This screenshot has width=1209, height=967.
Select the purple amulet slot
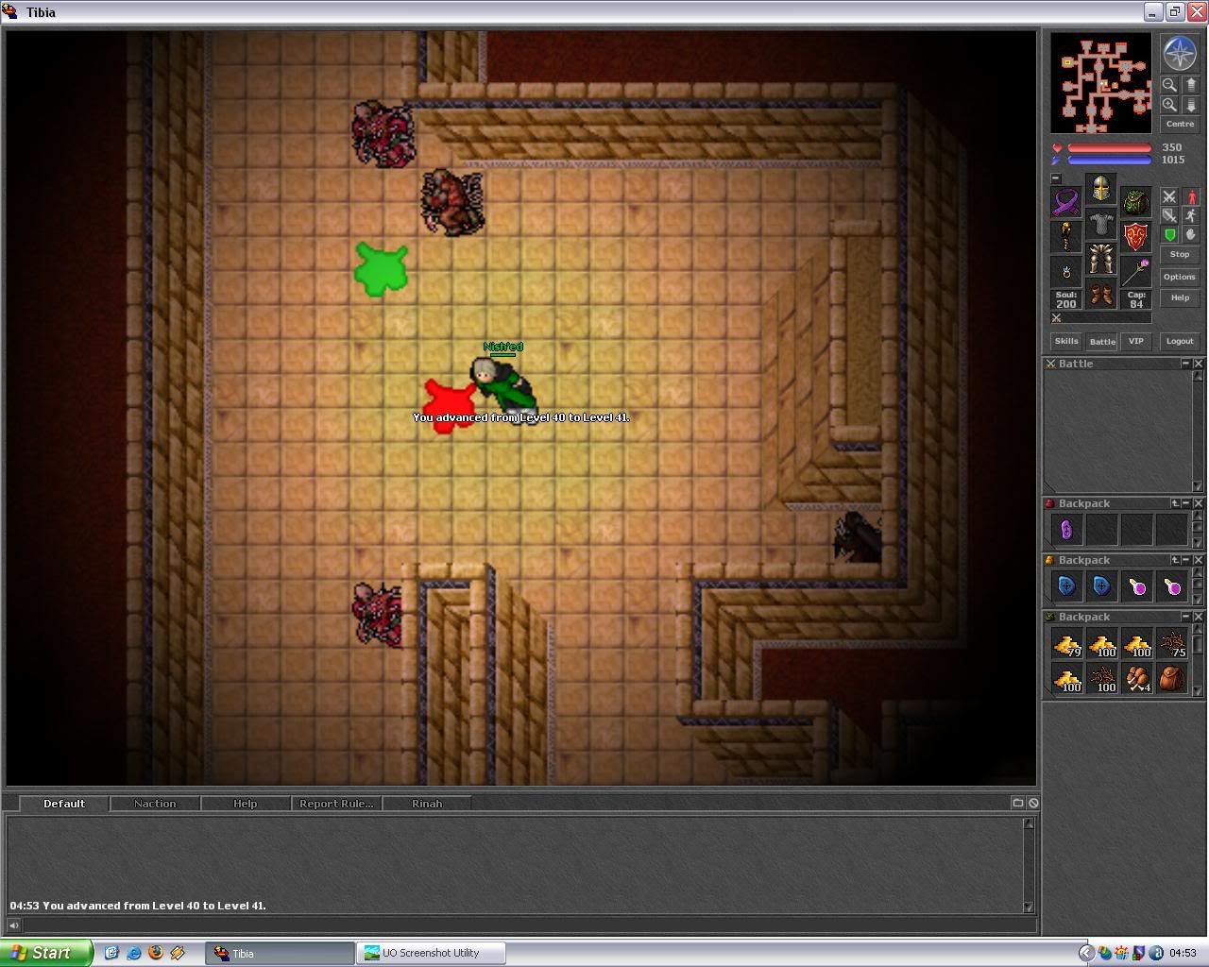(1066, 202)
